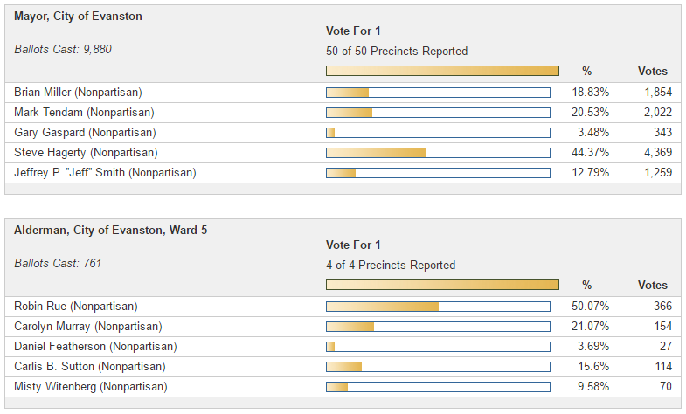The height and width of the screenshot is (414, 686).
Task: Click the Alderman, City of Evanston, Ward 5 heading
Action: point(111,231)
